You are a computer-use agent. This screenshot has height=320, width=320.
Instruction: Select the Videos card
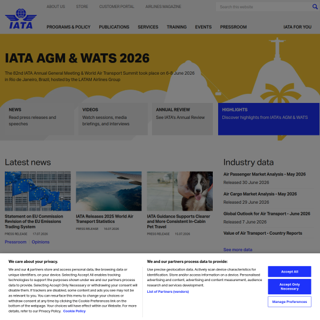pos(113,119)
